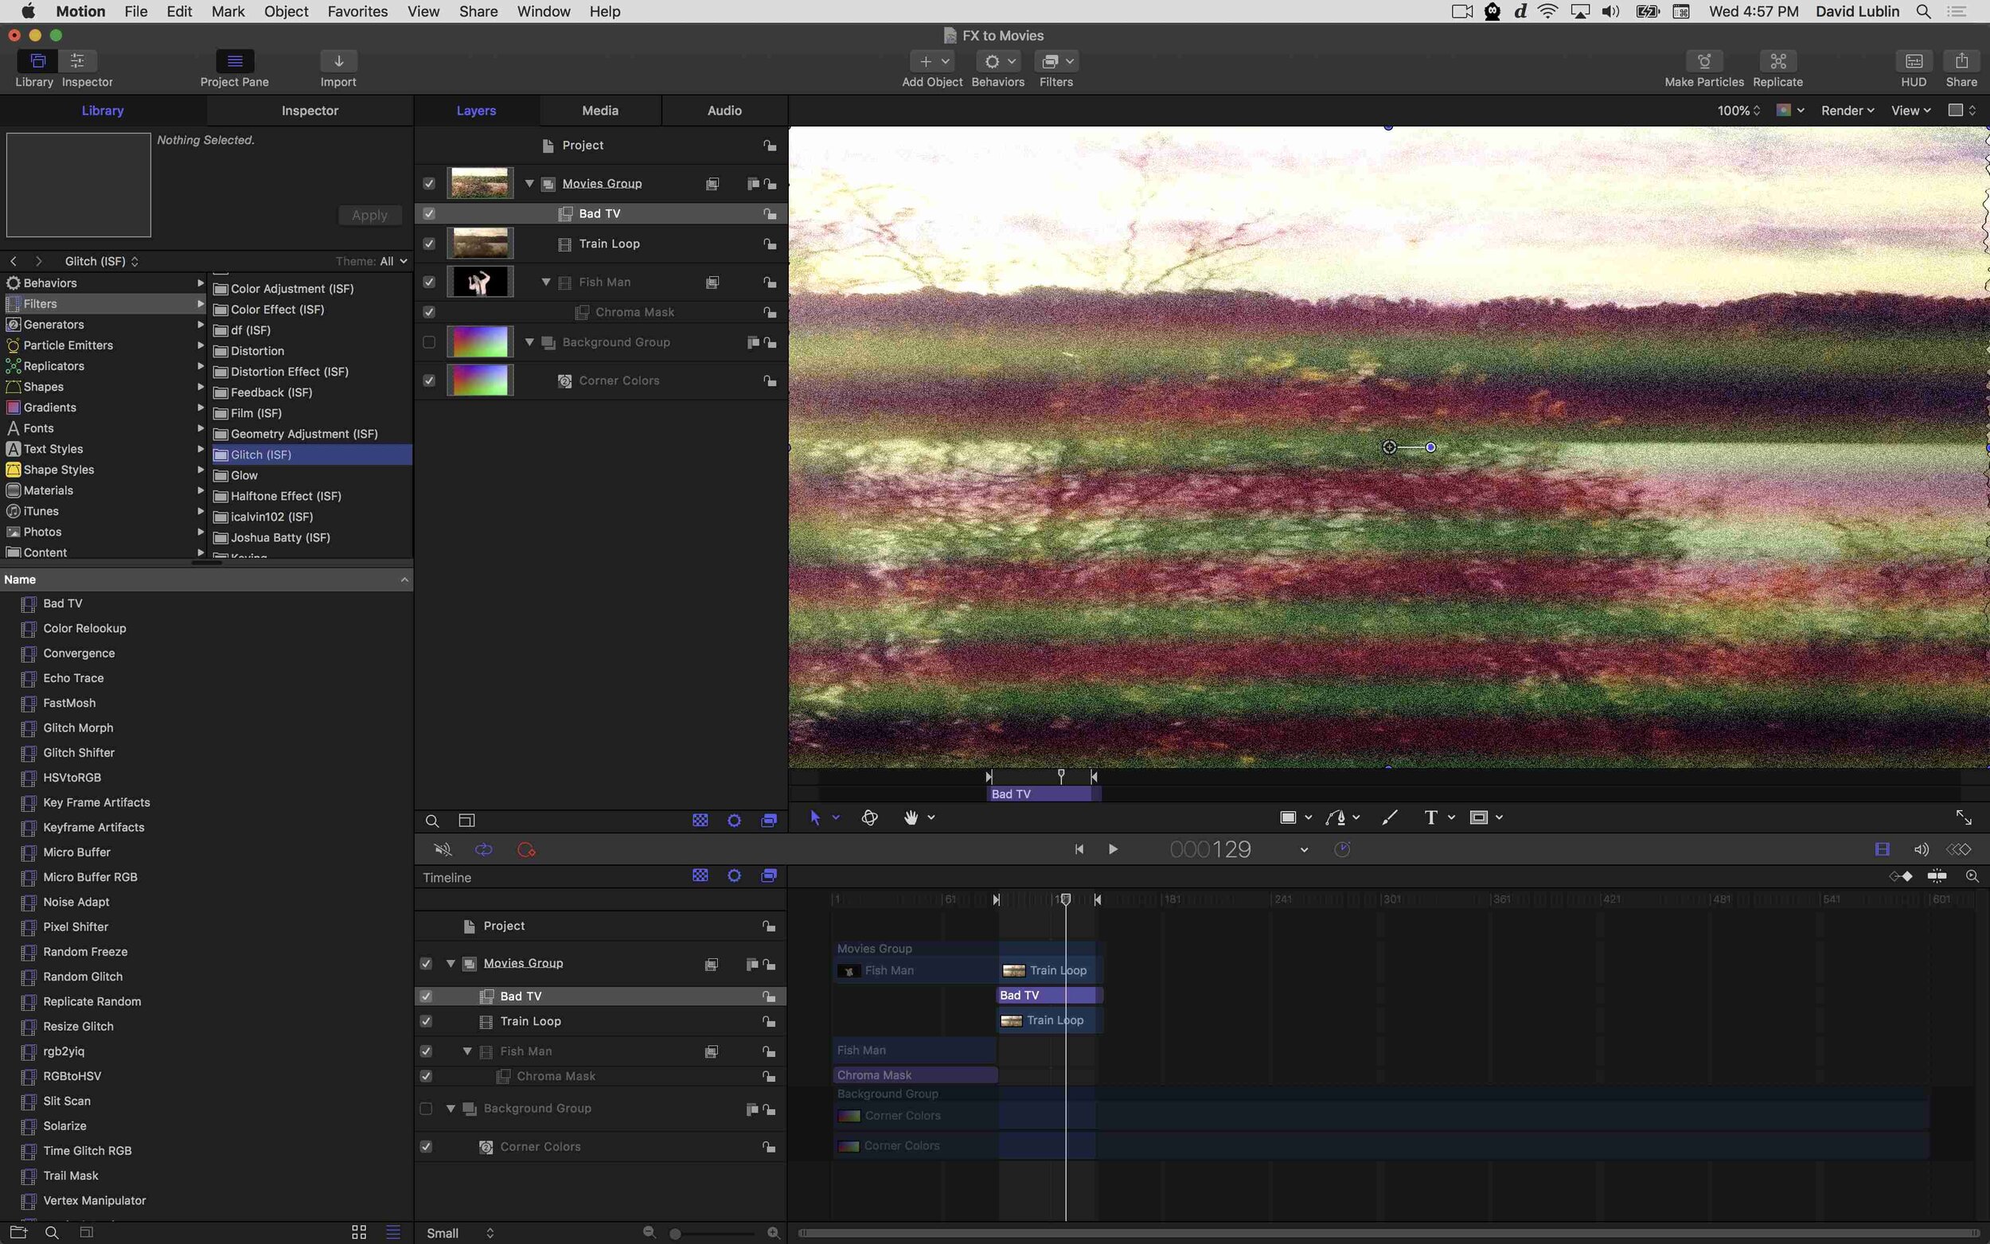Collapse Movies Group in Layers list

coord(529,184)
